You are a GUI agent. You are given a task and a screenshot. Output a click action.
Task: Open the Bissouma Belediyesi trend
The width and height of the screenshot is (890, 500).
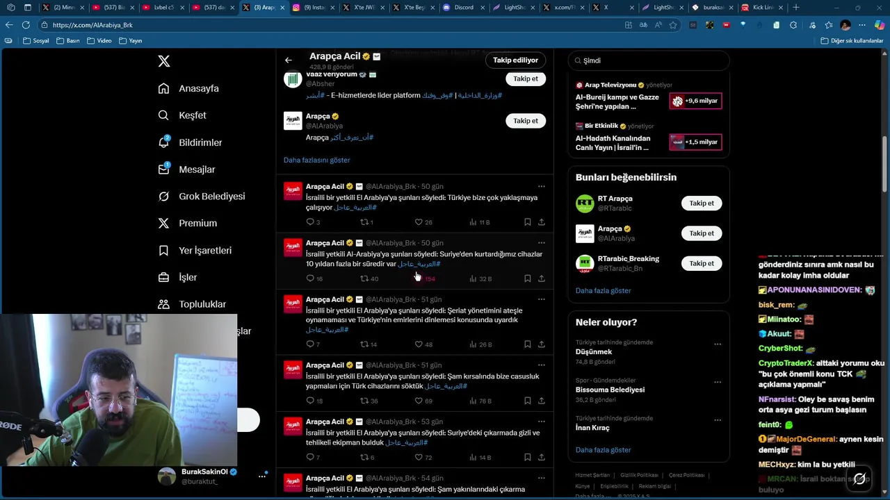610,390
